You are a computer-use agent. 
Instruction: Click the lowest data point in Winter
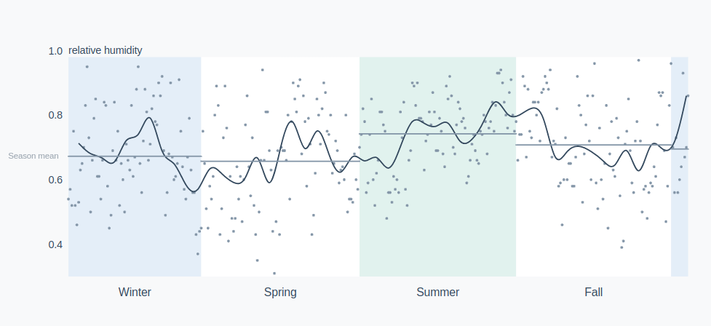[x=197, y=254]
